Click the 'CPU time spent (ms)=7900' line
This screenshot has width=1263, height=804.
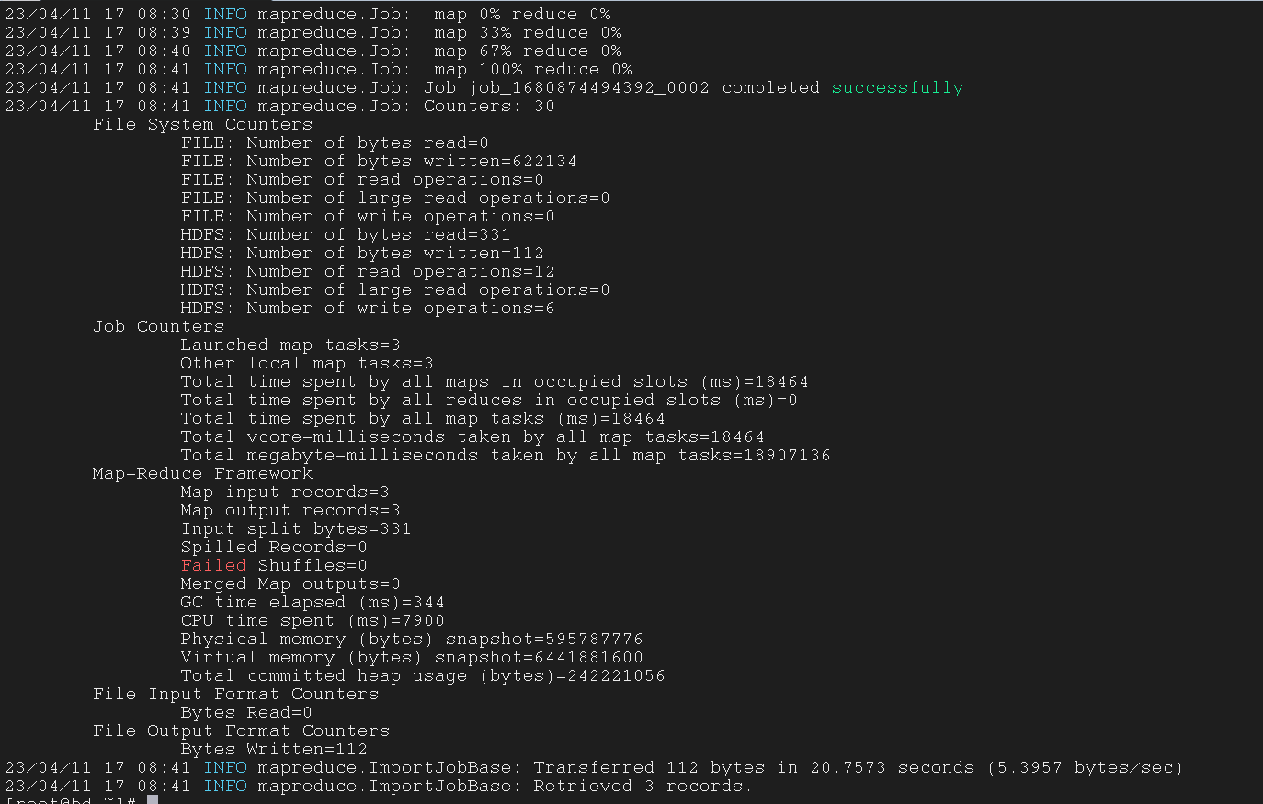coord(313,621)
